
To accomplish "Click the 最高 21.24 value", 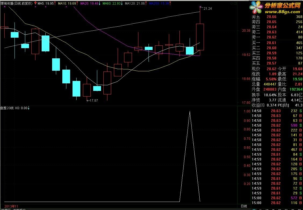I will coord(298,74).
